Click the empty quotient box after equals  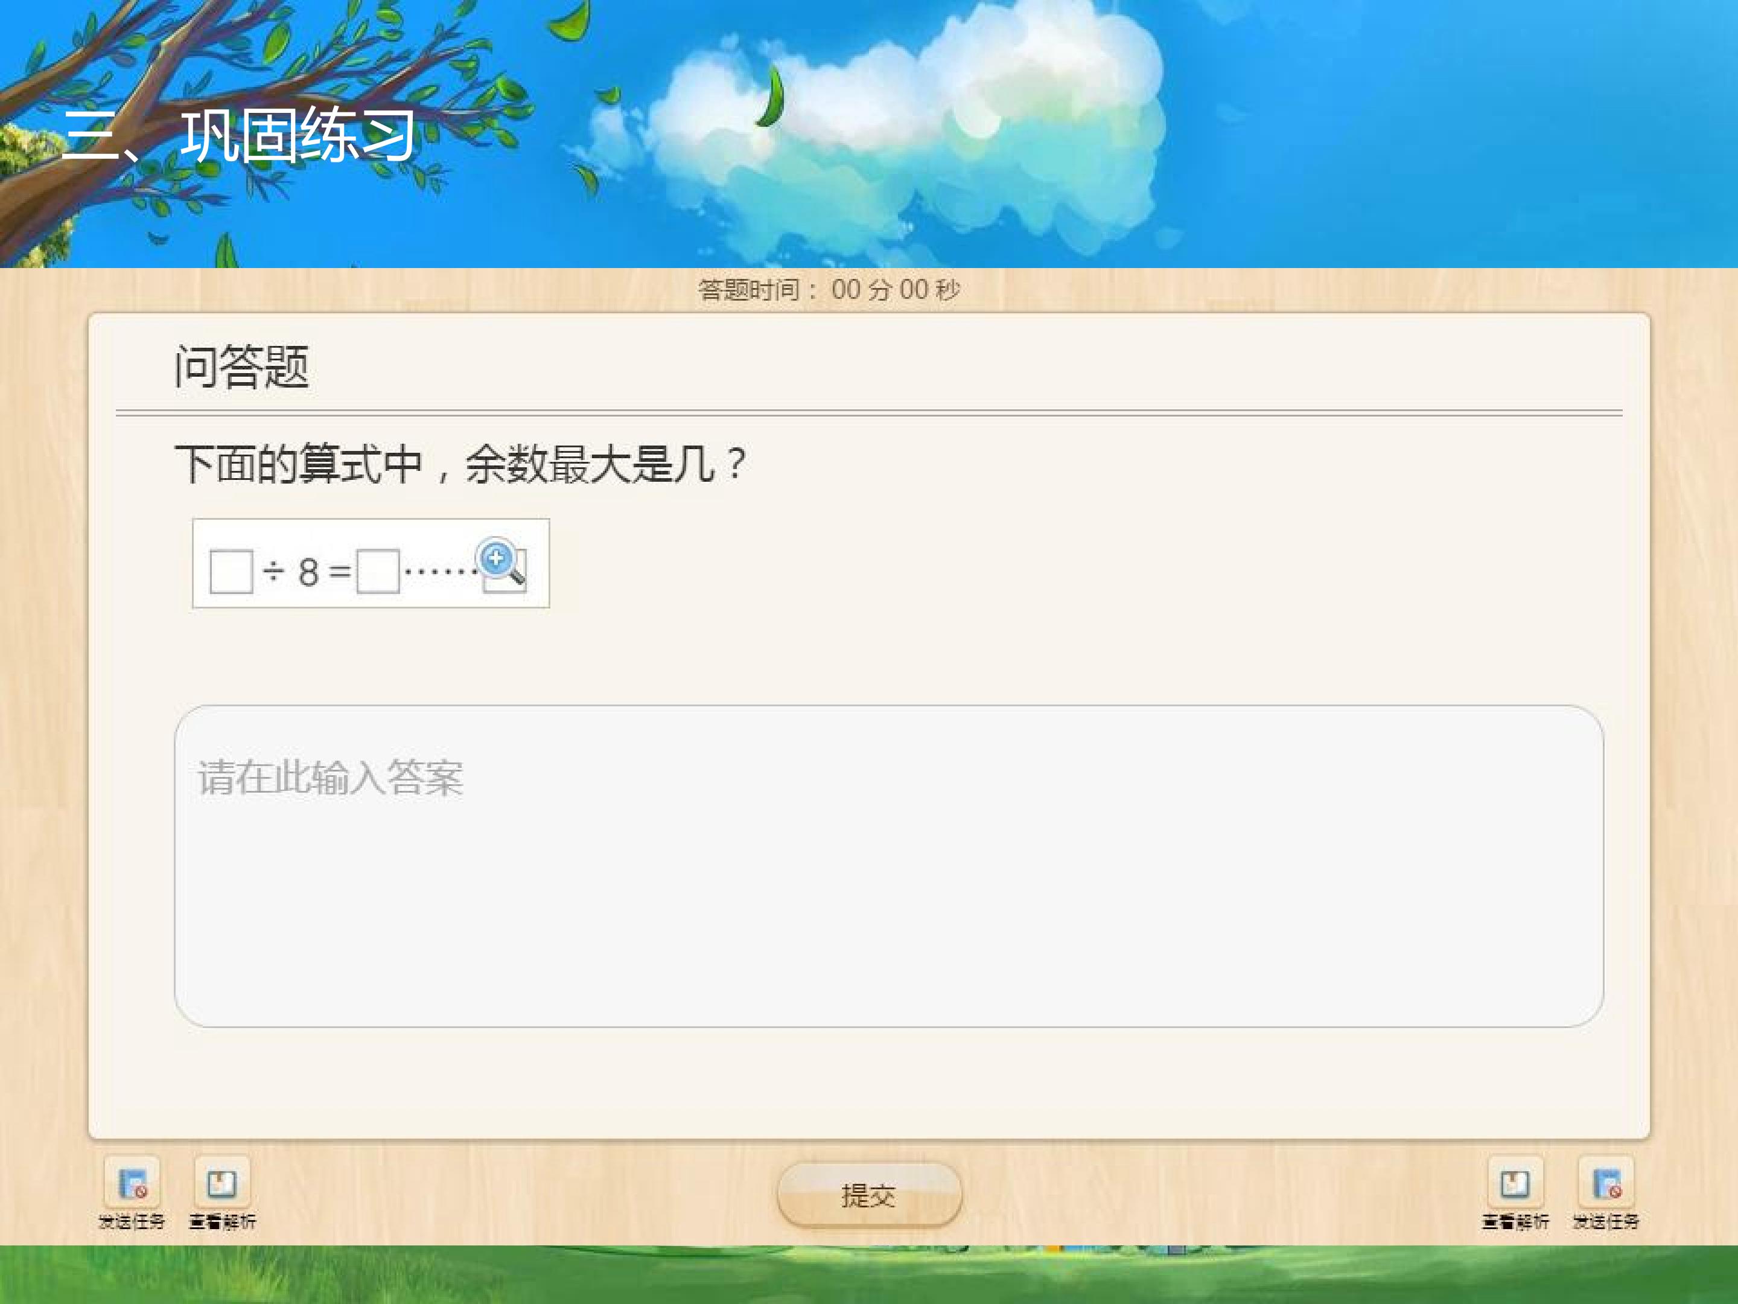pyautogui.click(x=378, y=572)
